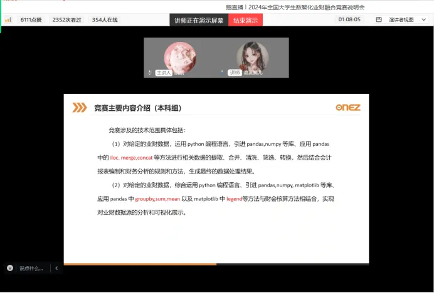Viewport: 434px width, 293px height.
Task: Click the 讲师 microphone icon
Action: tap(222, 73)
